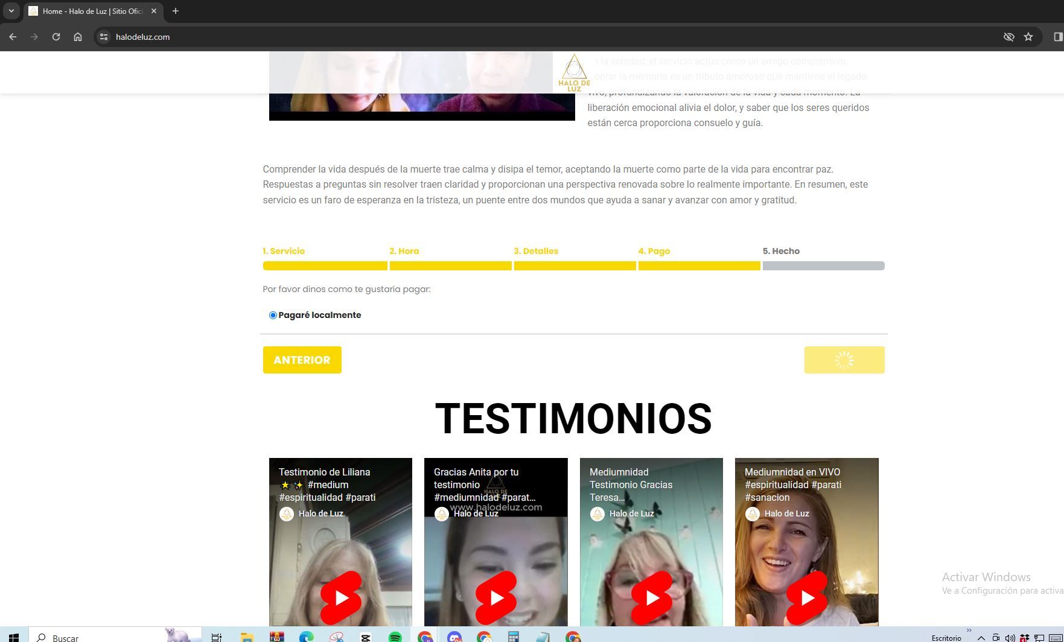1064x642 pixels.
Task: Click the tracking protection eye icon
Action: (x=1008, y=37)
